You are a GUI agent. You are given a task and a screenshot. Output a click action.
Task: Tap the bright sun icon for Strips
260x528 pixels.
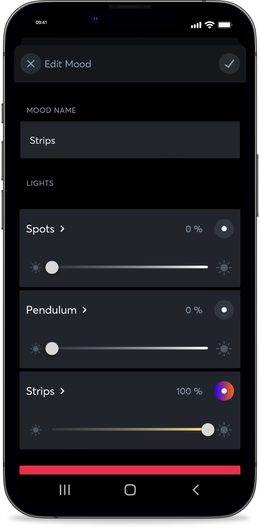click(225, 430)
